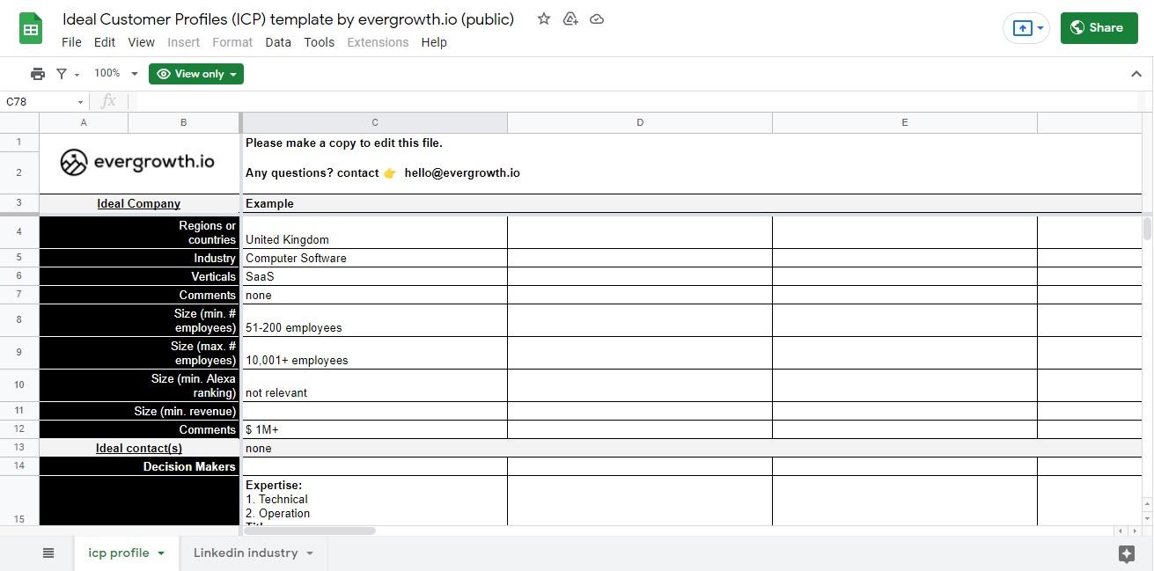The height and width of the screenshot is (571, 1154).
Task: Click the 'Ideal Company' header cell
Action: point(139,203)
